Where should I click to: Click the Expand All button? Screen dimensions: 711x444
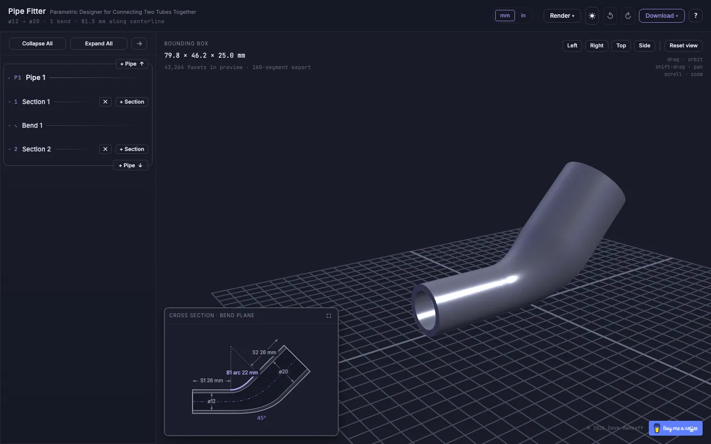tap(99, 43)
